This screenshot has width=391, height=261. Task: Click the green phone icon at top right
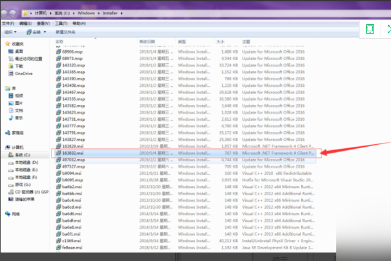pyautogui.click(x=370, y=29)
